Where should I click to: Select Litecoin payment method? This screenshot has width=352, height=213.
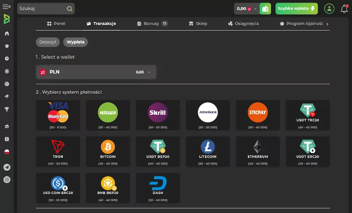point(208,152)
